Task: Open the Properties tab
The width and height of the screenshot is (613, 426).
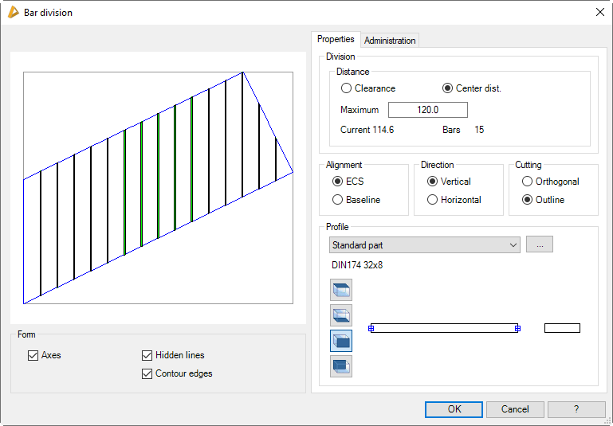Action: [336, 40]
